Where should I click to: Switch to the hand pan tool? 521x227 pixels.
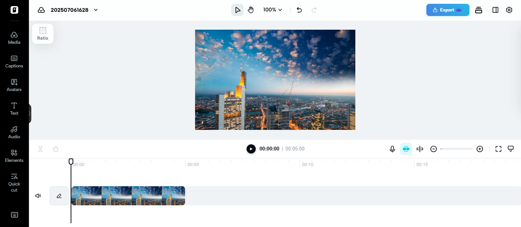(251, 10)
